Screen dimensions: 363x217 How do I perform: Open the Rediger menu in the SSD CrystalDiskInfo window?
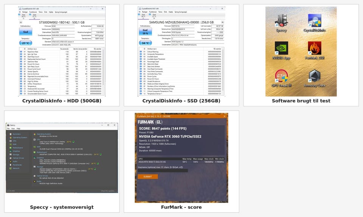tap(145, 12)
